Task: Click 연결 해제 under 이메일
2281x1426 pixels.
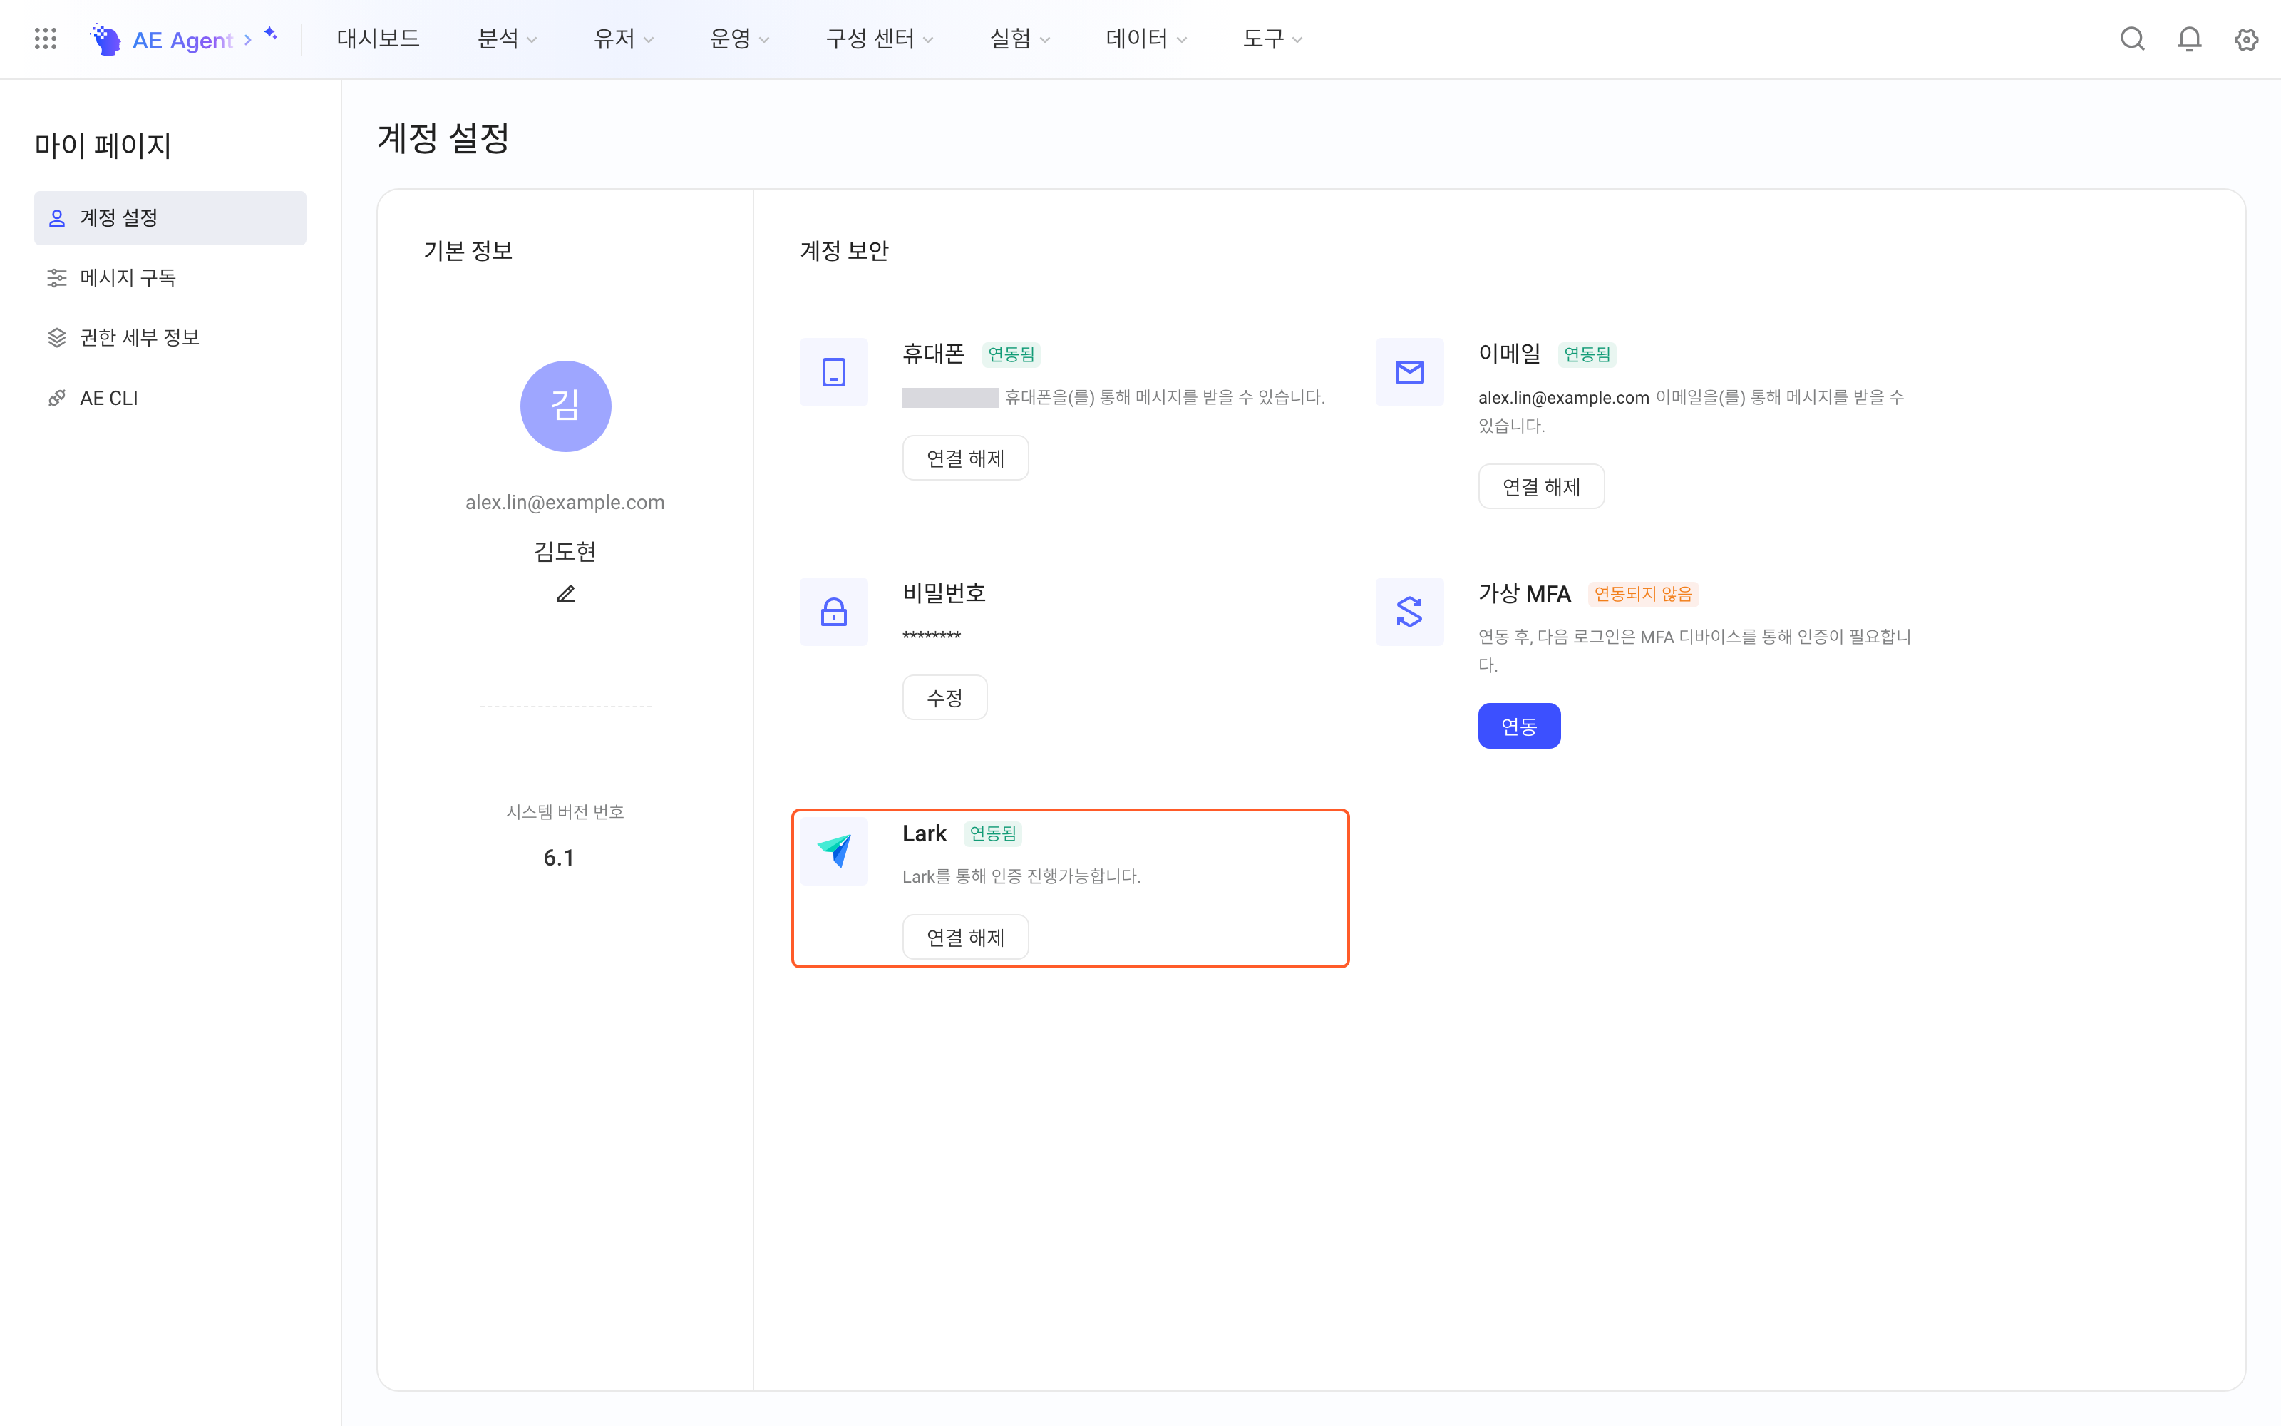Action: click(1541, 487)
